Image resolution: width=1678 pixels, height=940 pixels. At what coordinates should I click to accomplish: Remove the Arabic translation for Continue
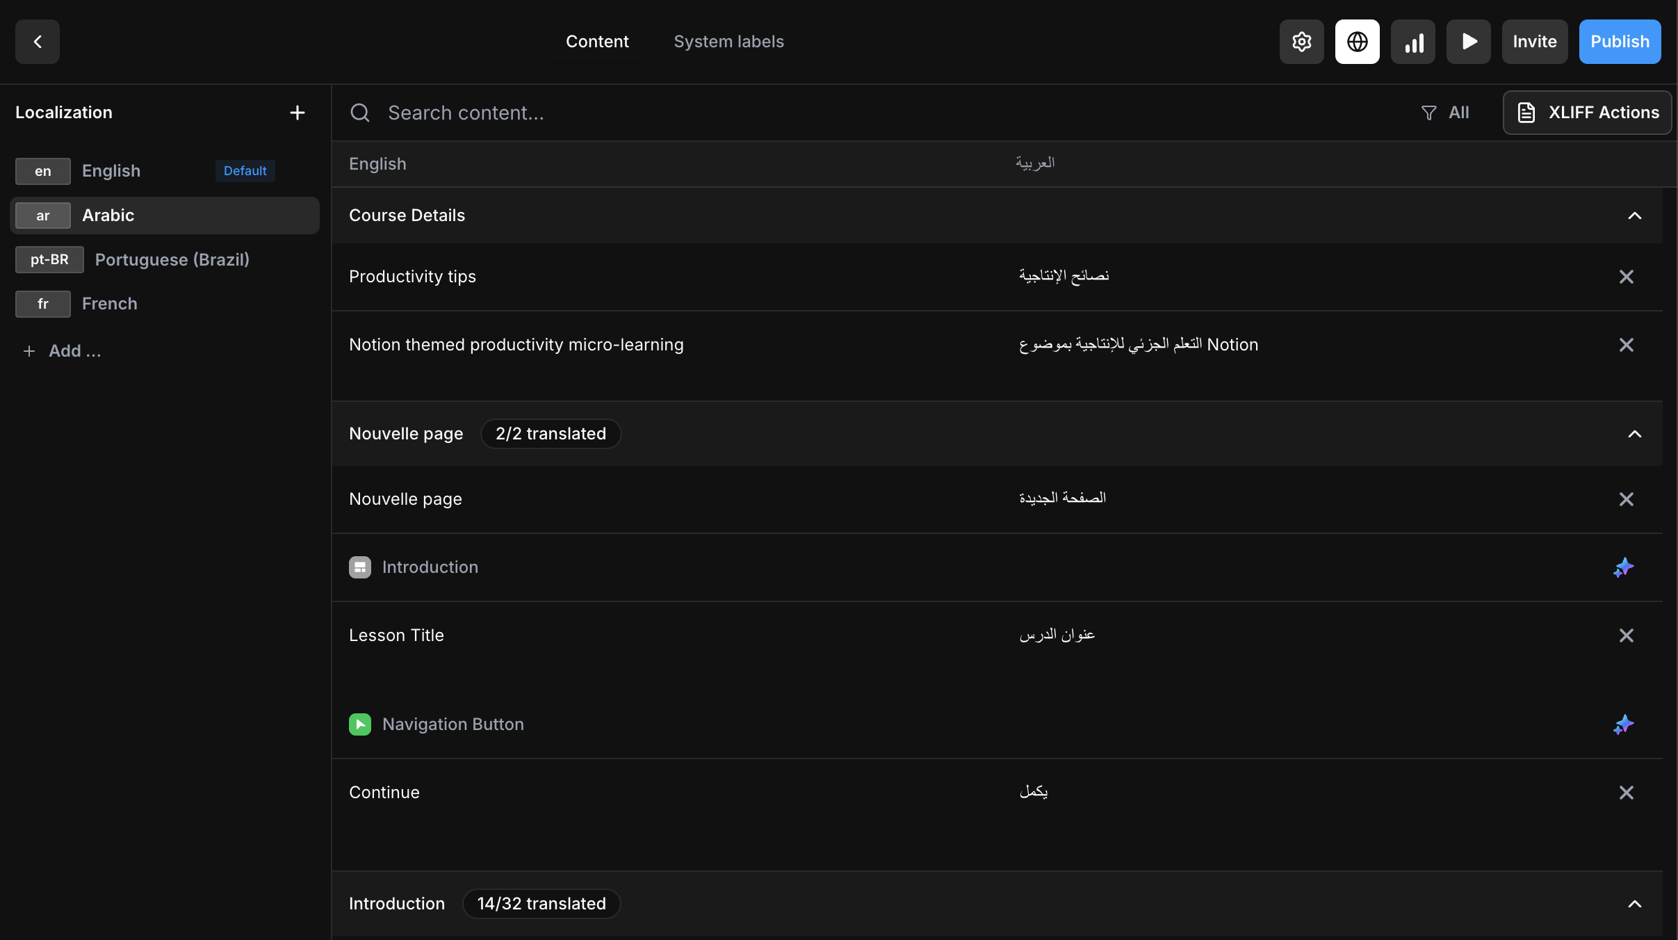click(1626, 793)
